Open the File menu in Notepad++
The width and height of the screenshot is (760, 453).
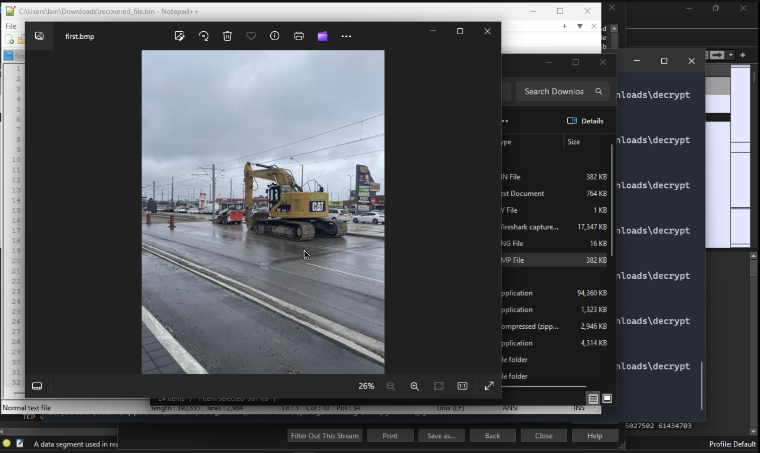[11, 26]
